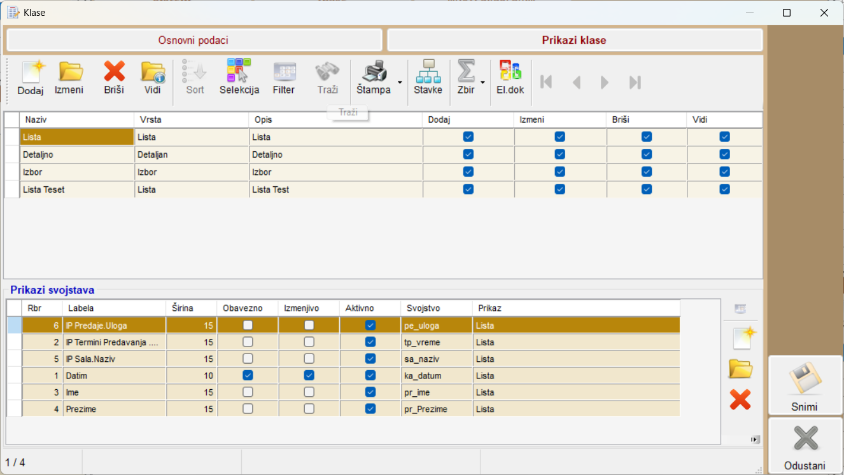Click the Sort toolbar icon
This screenshot has height=475, width=844.
click(195, 78)
